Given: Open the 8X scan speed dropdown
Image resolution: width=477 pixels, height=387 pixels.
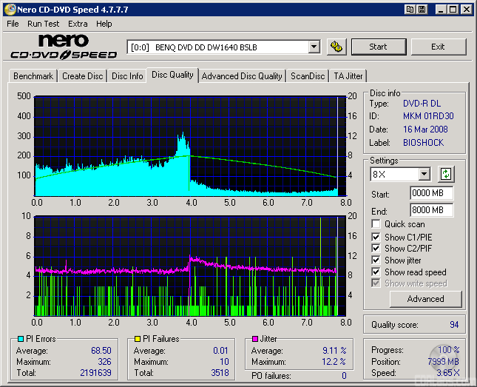Looking at the screenshot, I should point(424,175).
